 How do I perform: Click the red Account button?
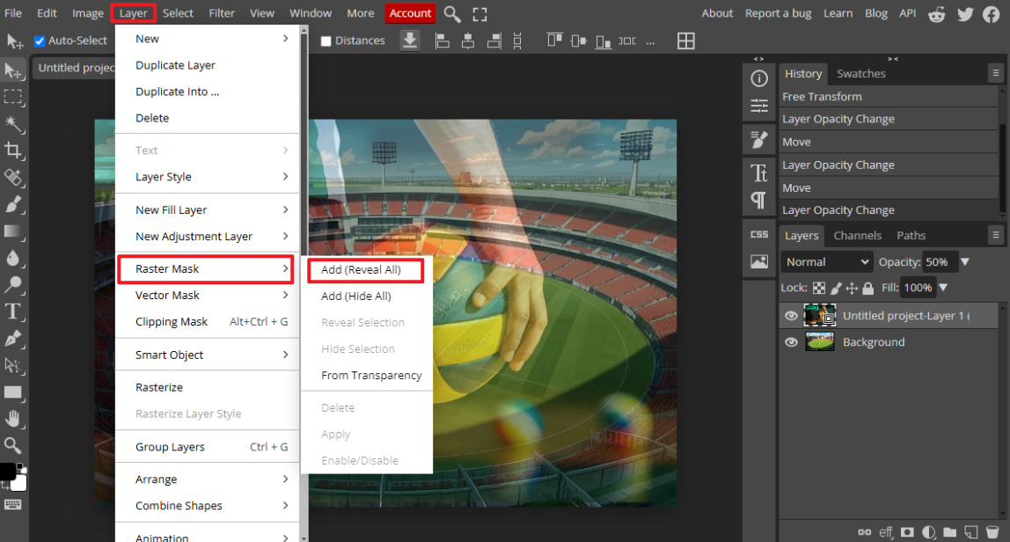(410, 13)
